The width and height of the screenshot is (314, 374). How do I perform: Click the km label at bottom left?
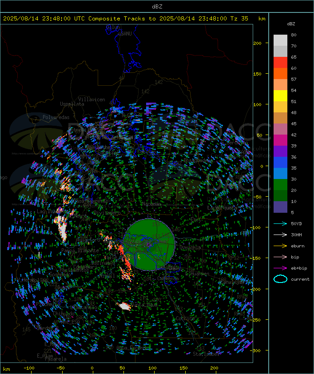(x=7, y=369)
